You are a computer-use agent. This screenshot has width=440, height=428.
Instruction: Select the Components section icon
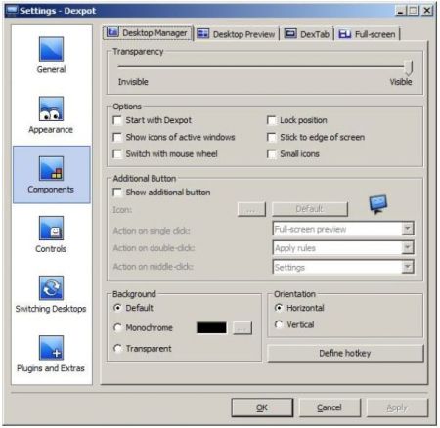(51, 168)
